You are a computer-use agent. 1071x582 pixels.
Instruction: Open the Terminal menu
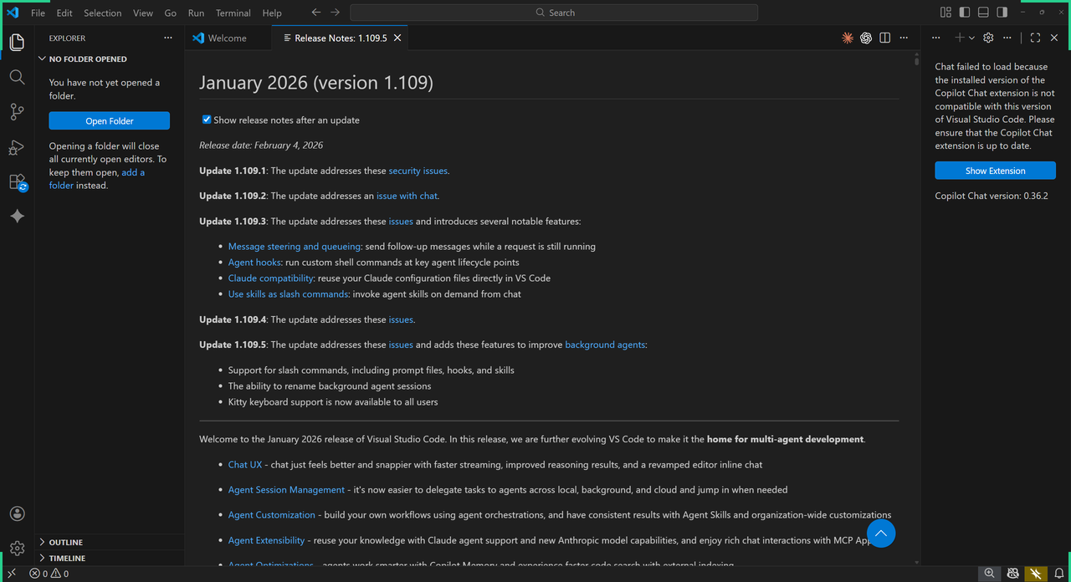coord(233,13)
